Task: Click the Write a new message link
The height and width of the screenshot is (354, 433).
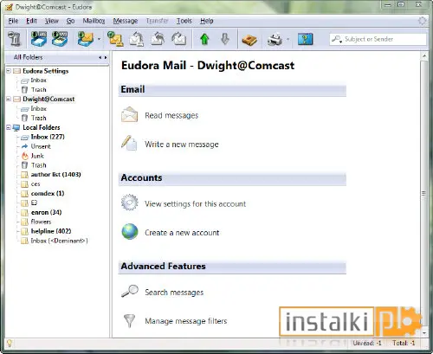Action: coord(182,145)
